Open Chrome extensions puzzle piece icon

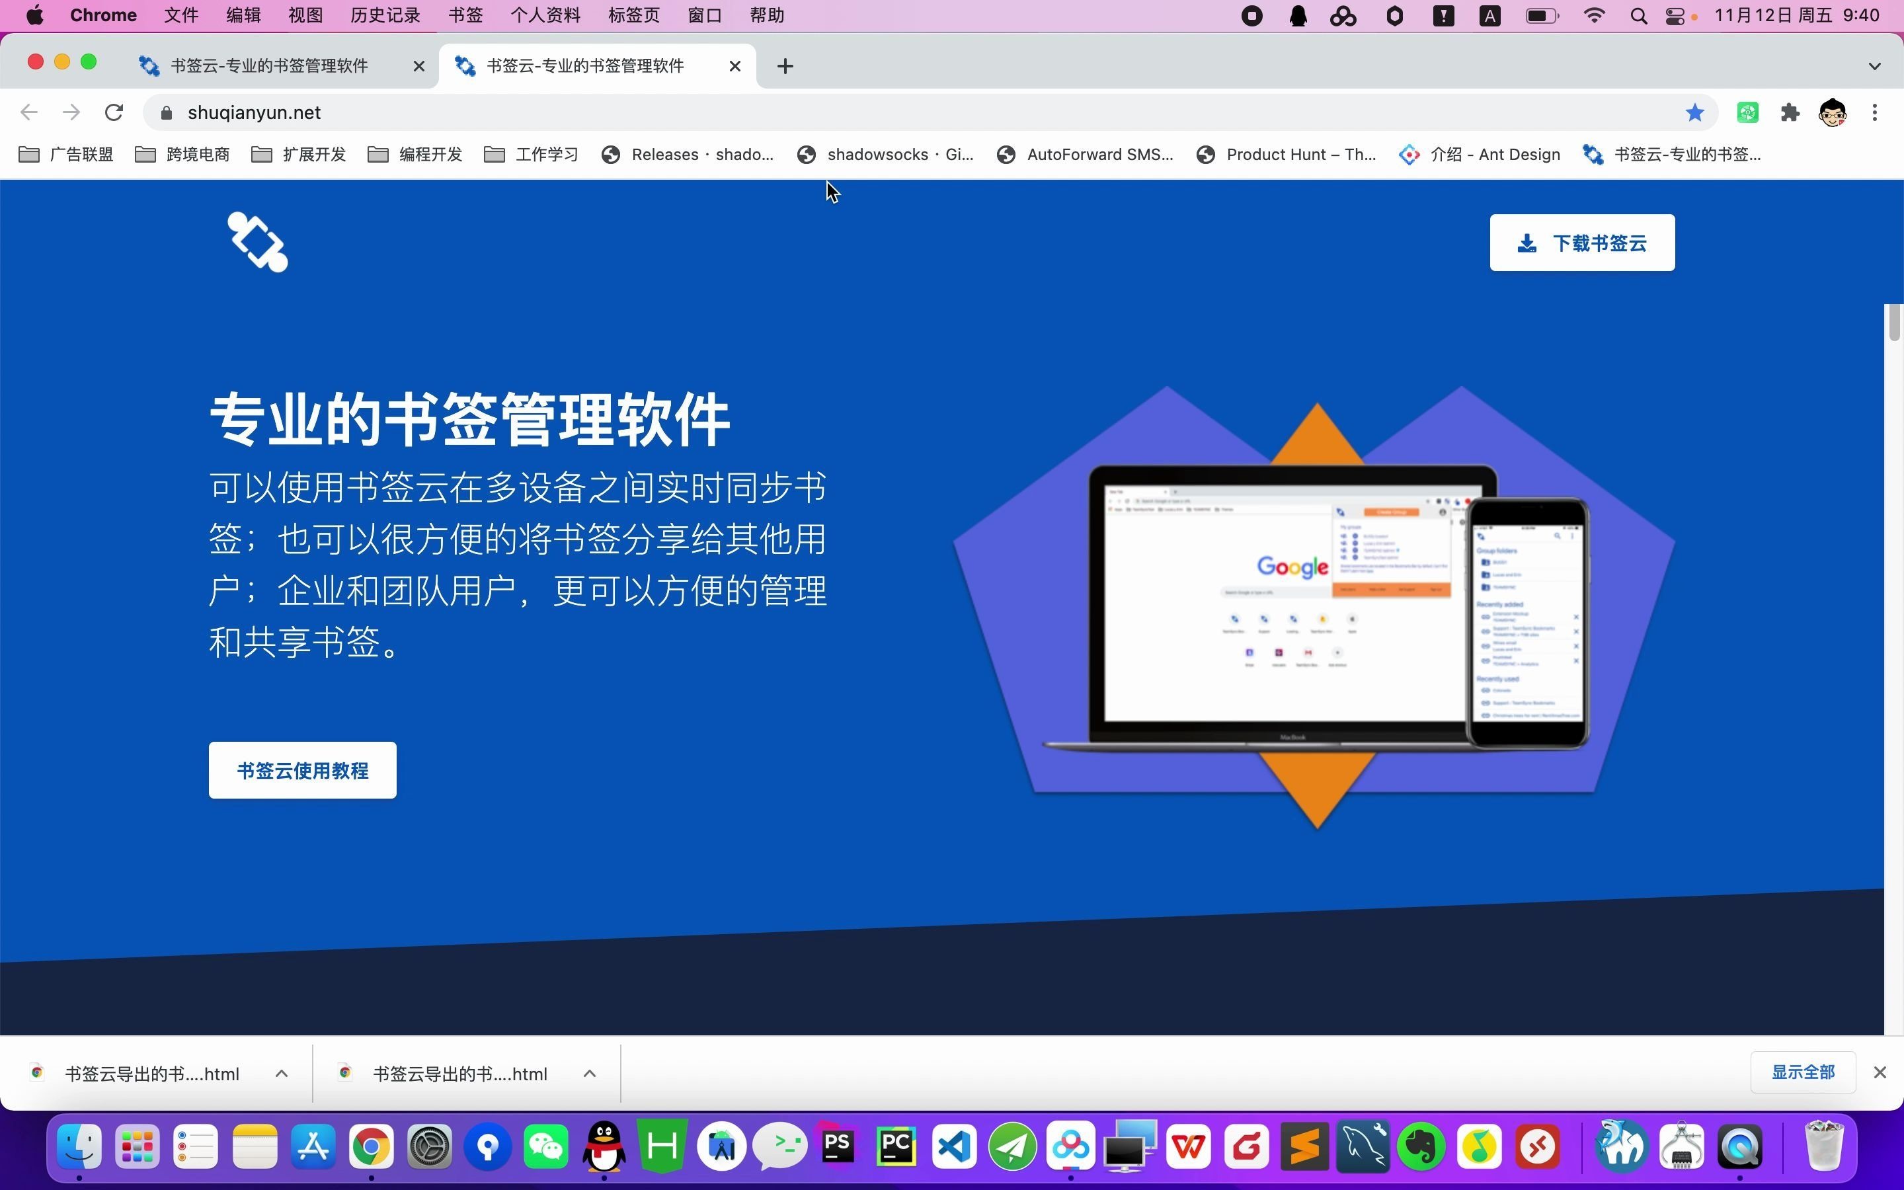click(1793, 112)
